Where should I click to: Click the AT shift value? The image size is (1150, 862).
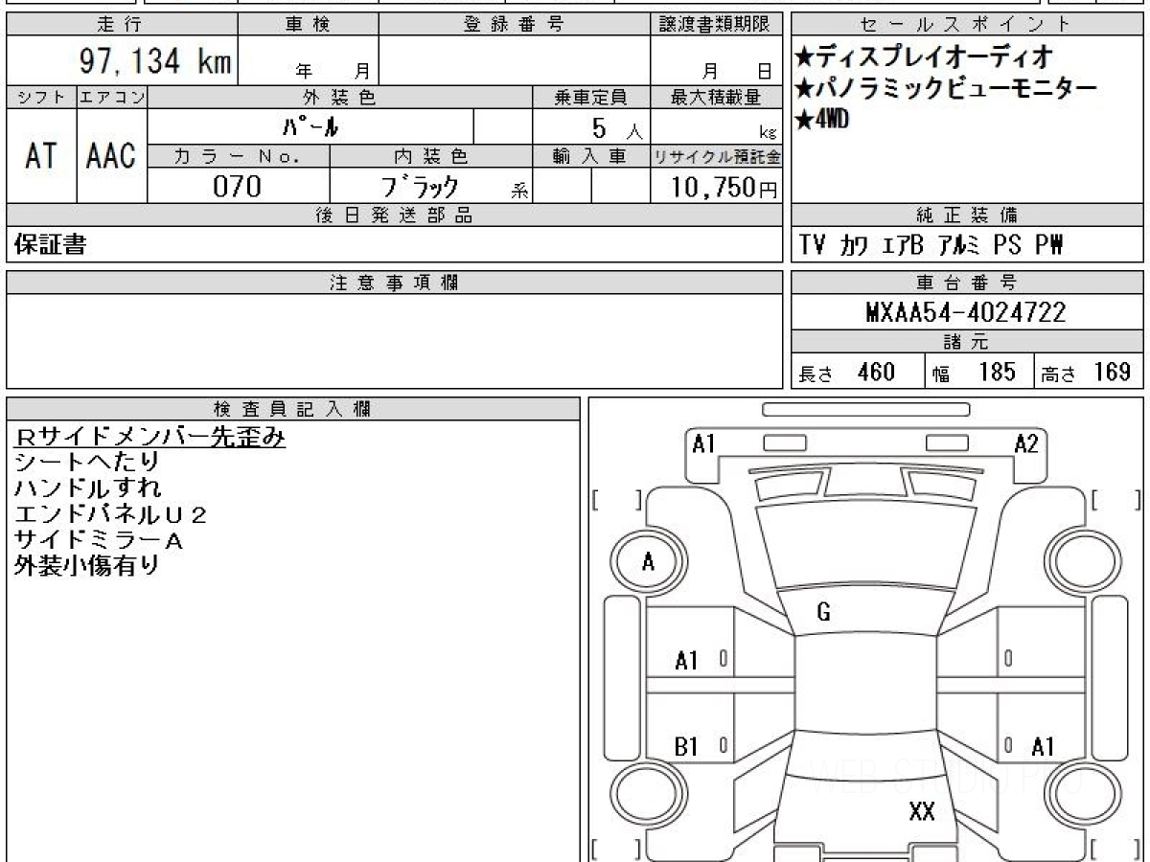41,156
